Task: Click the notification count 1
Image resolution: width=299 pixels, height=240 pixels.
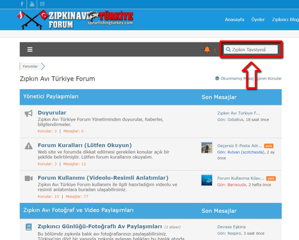Action: (215, 50)
